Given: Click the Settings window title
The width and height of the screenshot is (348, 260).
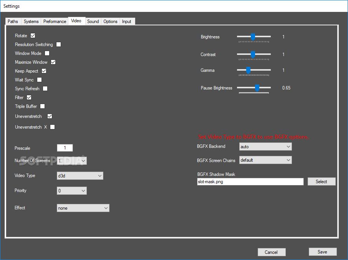Looking at the screenshot, I should [12, 6].
